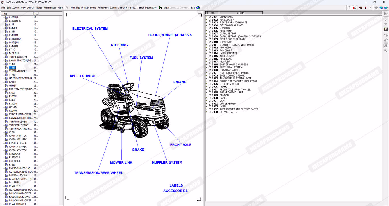Image resolution: width=389 pixels, height=206 pixels.
Task: Expand the 01G001 CRANKCASE section
Action: (x=206, y=17)
